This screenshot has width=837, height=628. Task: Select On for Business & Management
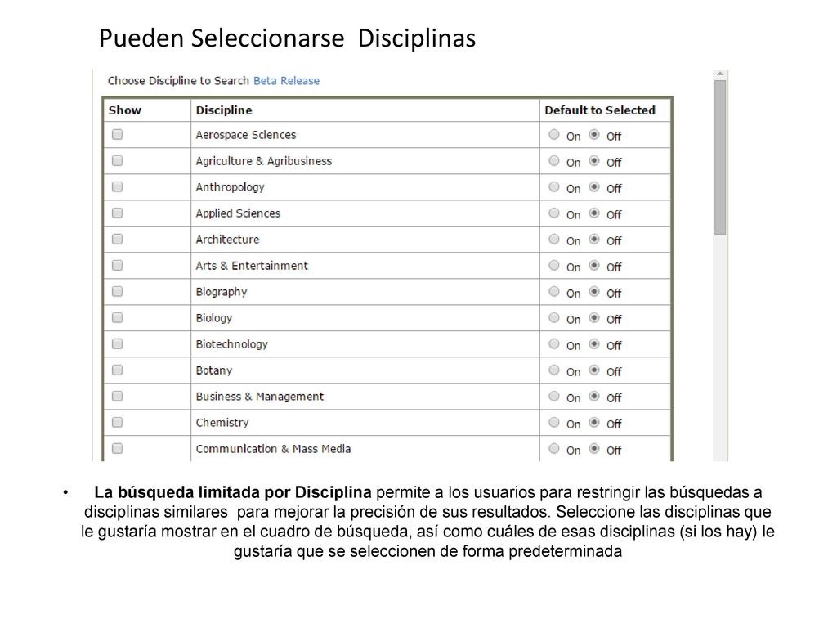(x=554, y=397)
